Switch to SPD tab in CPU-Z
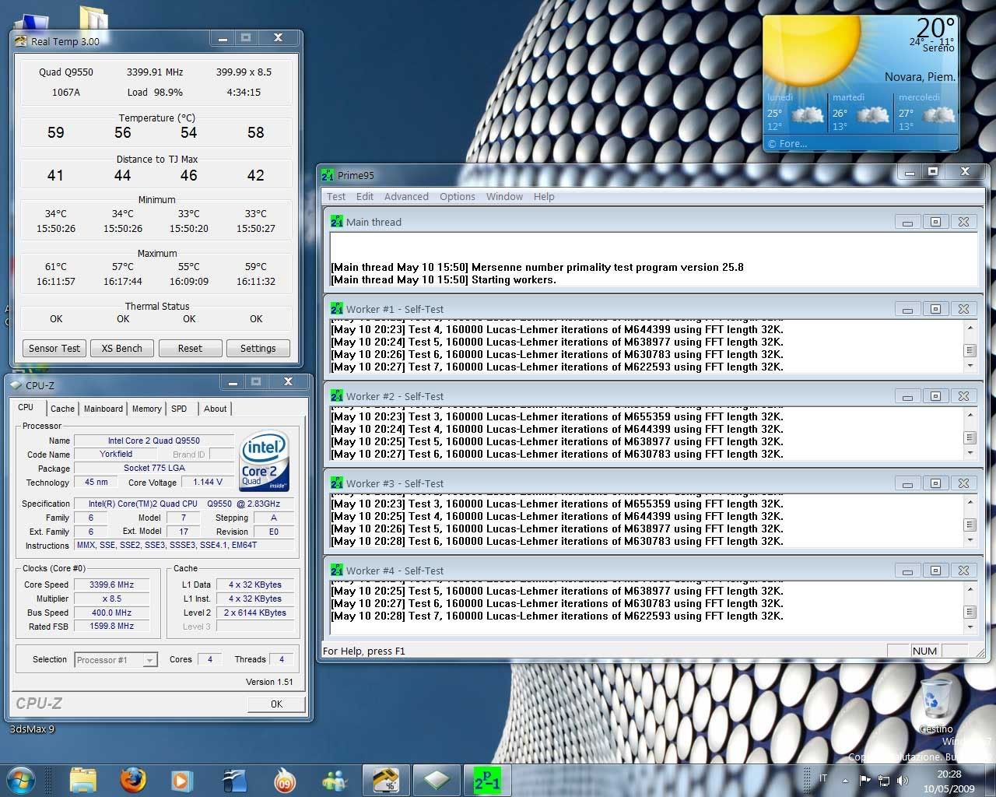This screenshot has height=797, width=996. (179, 409)
